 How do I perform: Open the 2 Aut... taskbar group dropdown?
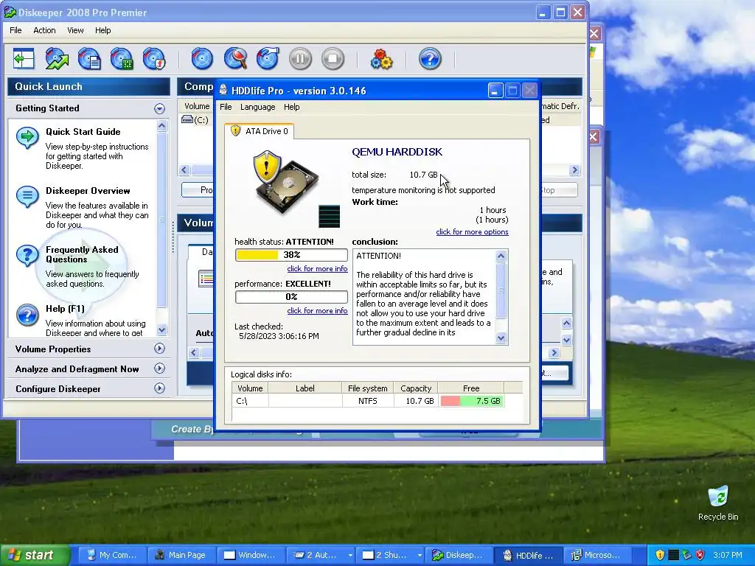350,555
